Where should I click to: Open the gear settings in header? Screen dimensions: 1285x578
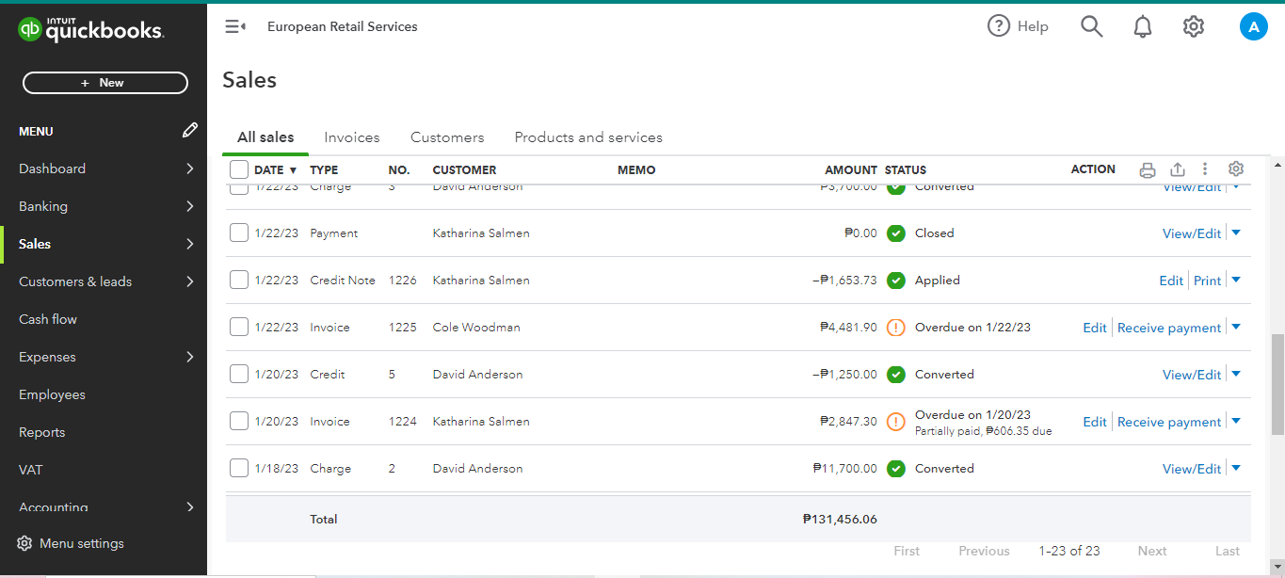[x=1194, y=26]
